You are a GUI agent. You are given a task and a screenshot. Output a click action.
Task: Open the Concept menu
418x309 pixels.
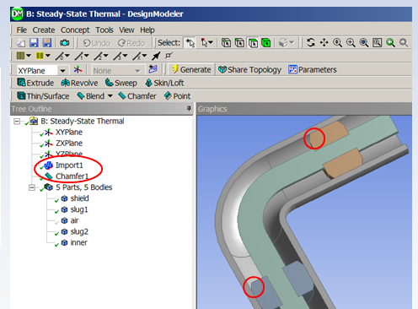[x=75, y=30]
